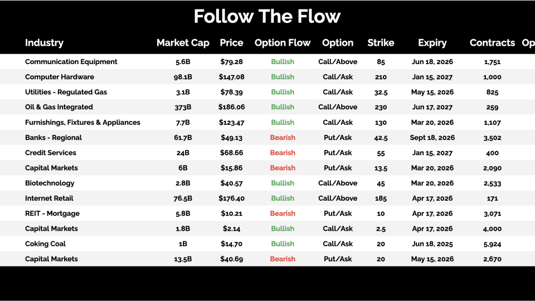Viewport: 535px width, 301px height.
Task: Click the Sept 18, 2026 expiry cell
Action: coord(432,138)
